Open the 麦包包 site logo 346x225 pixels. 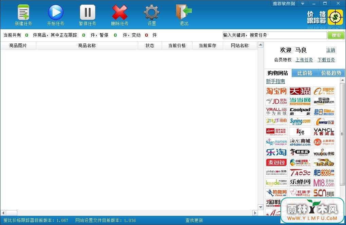tap(276, 162)
